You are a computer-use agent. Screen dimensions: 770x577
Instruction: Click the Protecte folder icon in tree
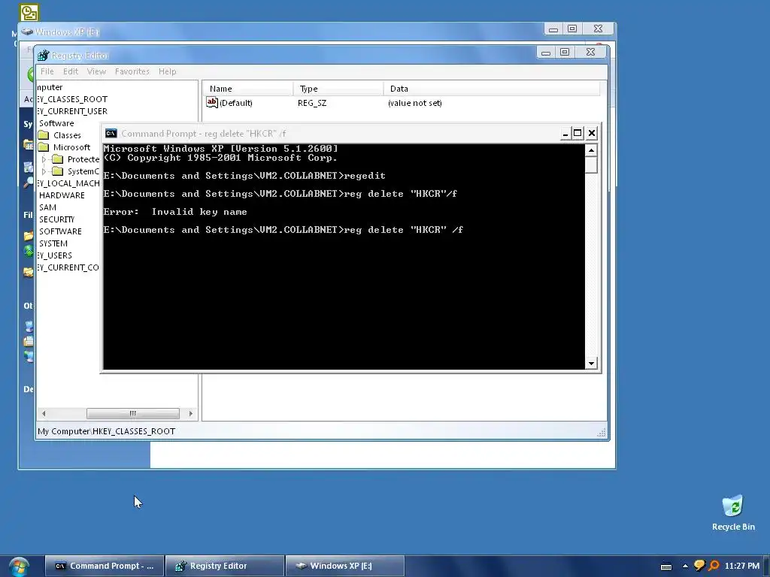click(57, 159)
